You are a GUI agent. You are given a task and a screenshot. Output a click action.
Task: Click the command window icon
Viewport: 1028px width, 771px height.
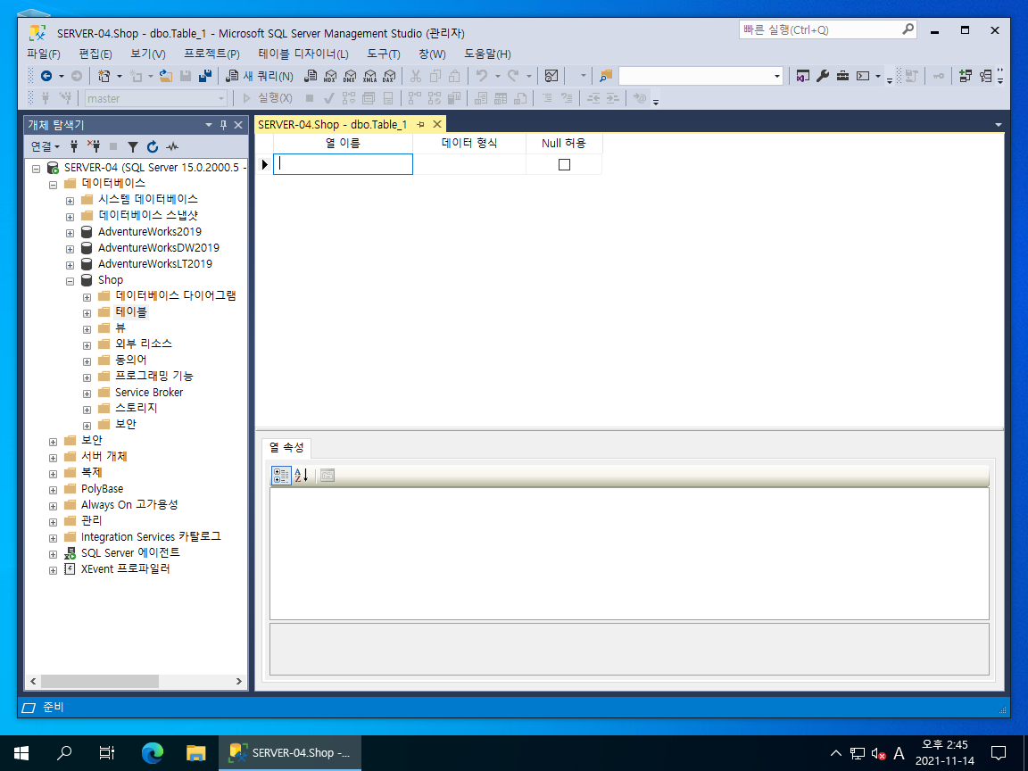pyautogui.click(x=863, y=76)
